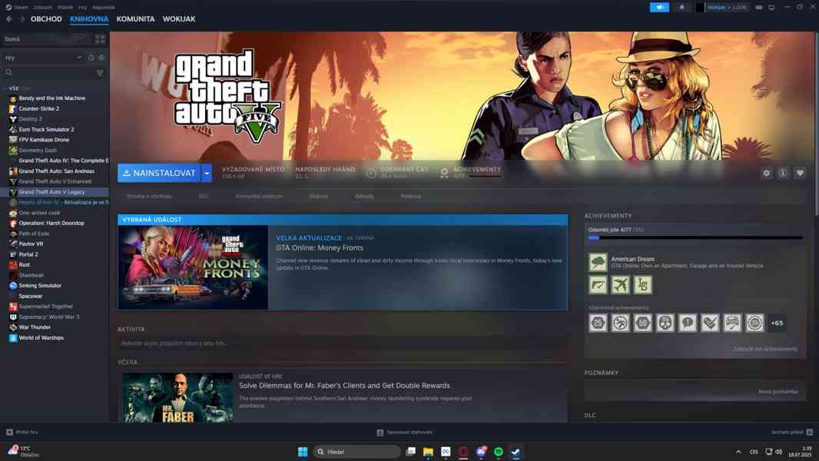
Task: Open the DLC tab below install button
Action: (x=204, y=196)
